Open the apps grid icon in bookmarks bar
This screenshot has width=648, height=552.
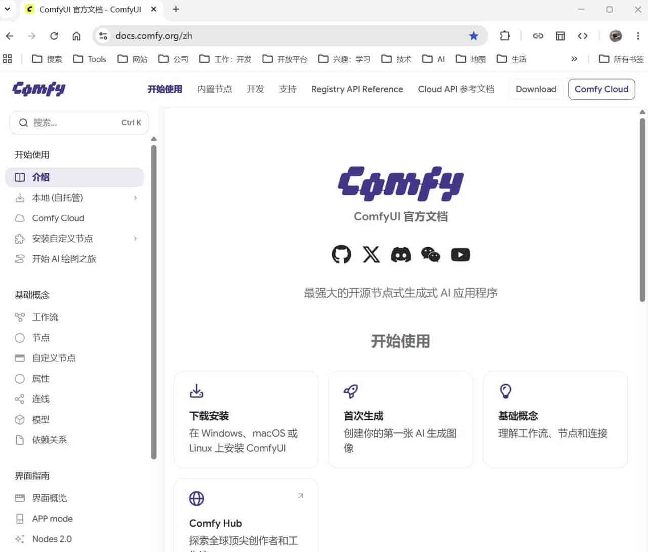(x=8, y=59)
